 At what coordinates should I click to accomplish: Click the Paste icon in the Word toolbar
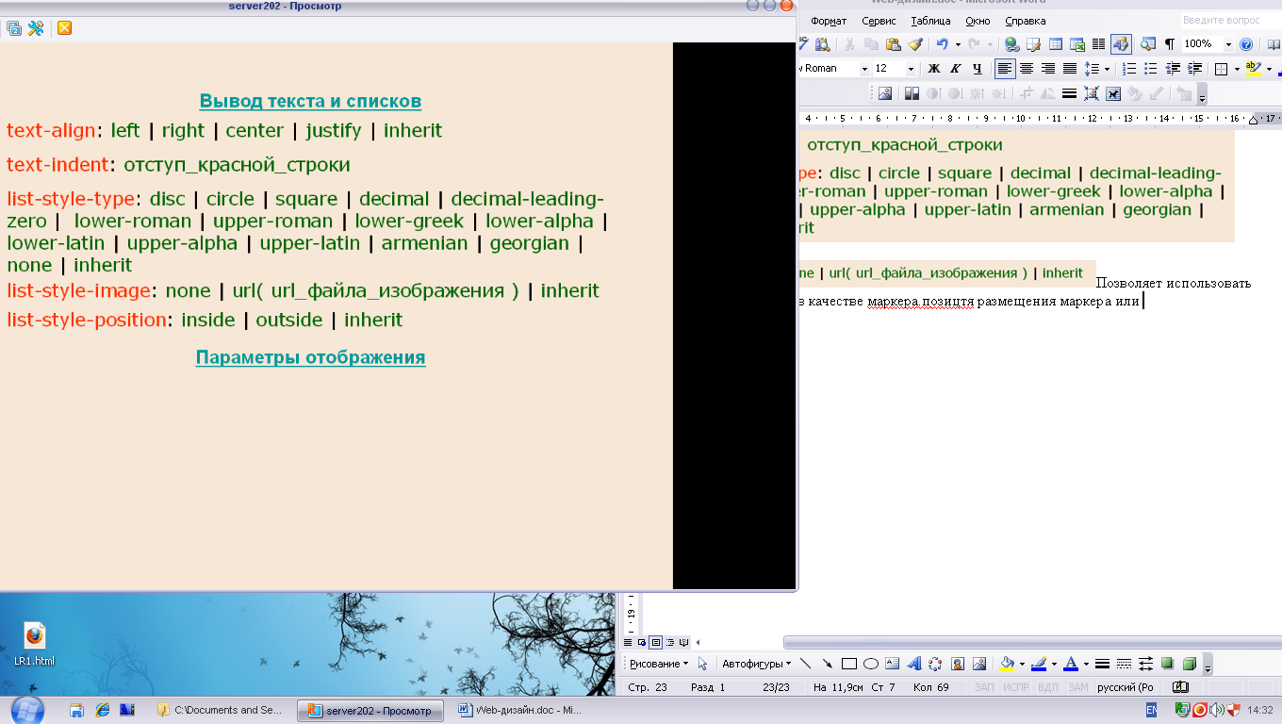click(893, 43)
